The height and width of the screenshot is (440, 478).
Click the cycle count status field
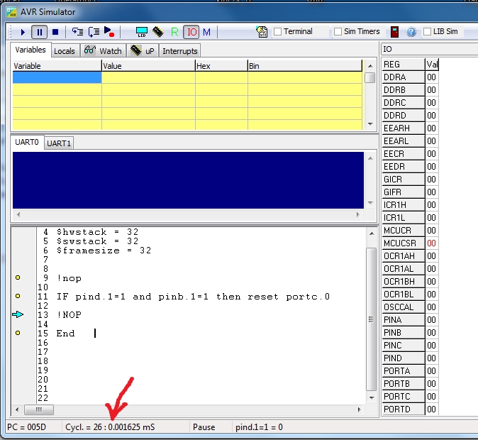click(126, 427)
